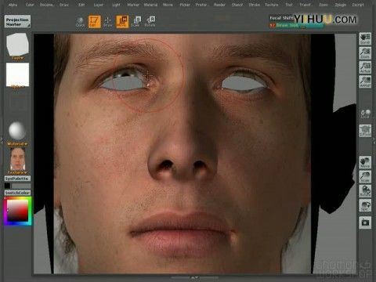Image resolution: width=376 pixels, height=282 pixels.
Task: Click the Actual size icon
Action: (x=365, y=67)
